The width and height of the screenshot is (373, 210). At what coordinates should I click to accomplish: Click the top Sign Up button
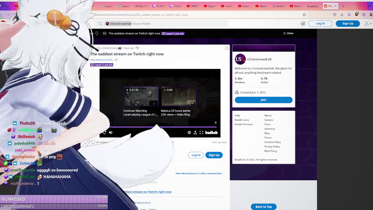pos(347,23)
